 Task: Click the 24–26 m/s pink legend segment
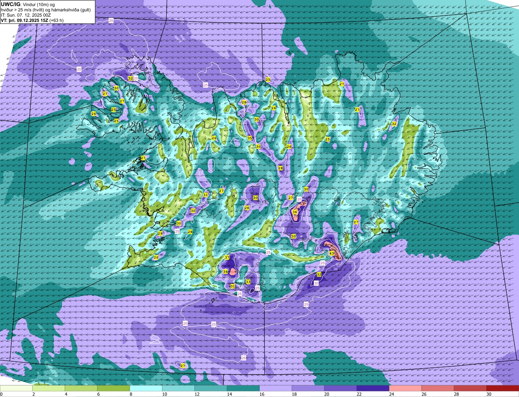tap(405, 388)
